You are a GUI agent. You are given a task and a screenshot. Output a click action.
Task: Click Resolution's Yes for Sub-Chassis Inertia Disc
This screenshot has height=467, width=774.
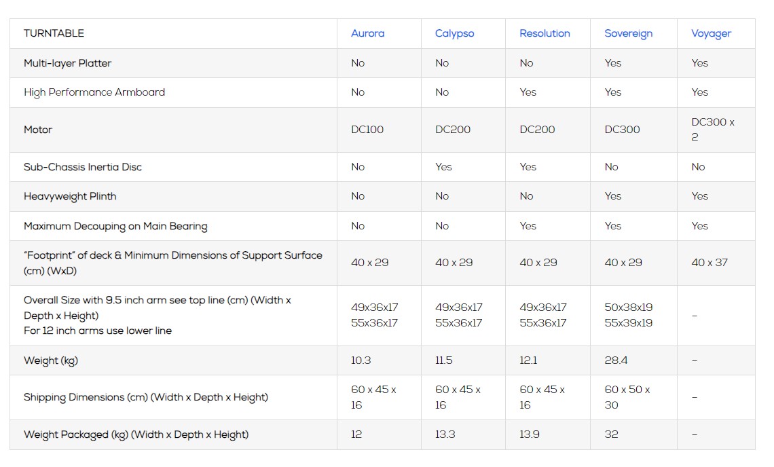[528, 167]
